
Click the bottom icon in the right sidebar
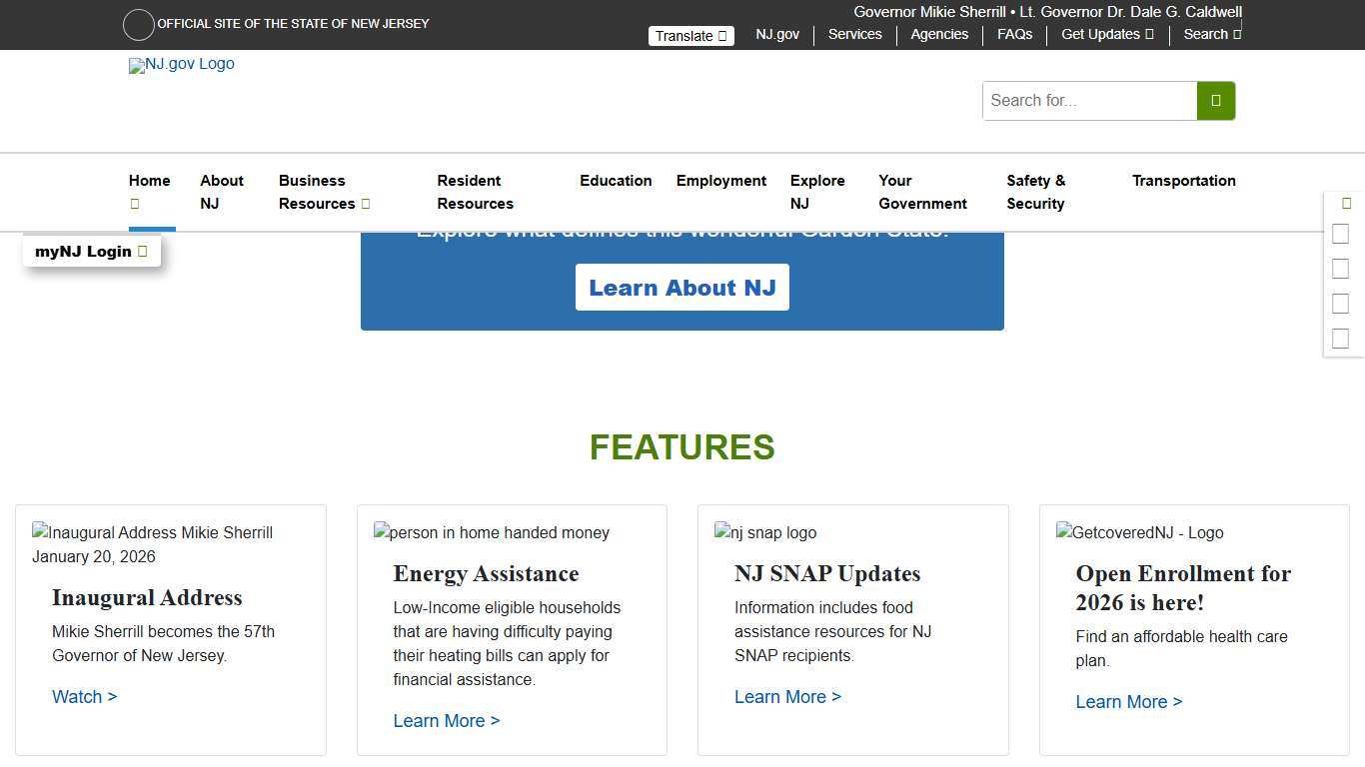(1340, 338)
